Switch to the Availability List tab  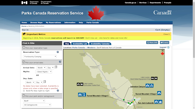pyautogui.click(x=80, y=44)
